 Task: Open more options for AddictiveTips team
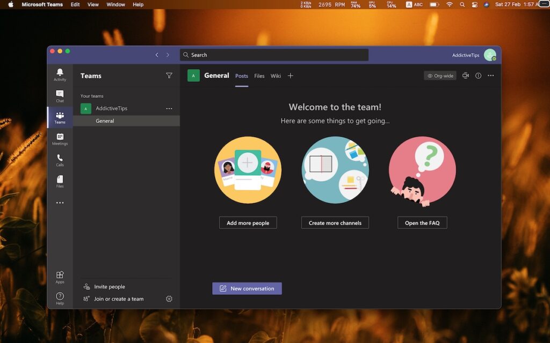[x=169, y=108]
